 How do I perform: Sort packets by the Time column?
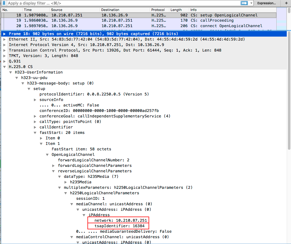tap(36, 10)
